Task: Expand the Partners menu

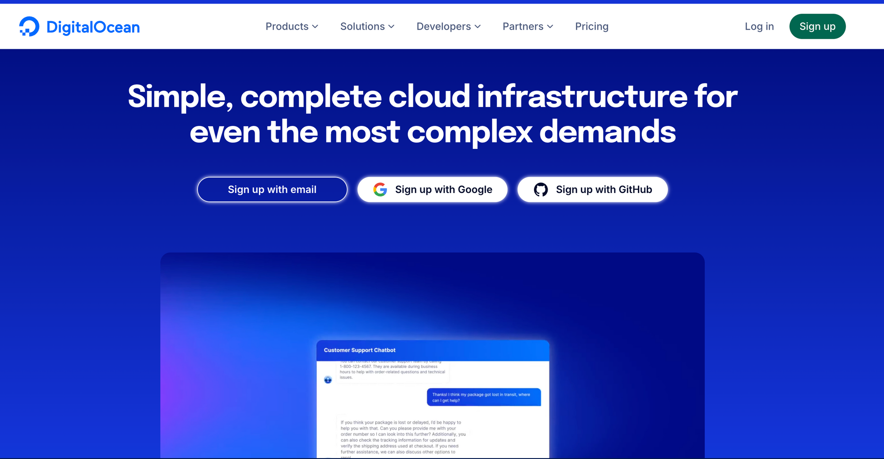Action: [x=528, y=27]
